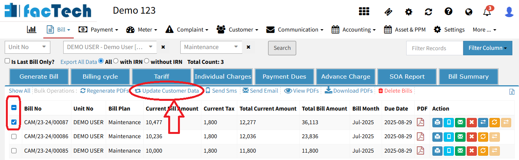The image size is (519, 160).
Task: Tick the checkbox for bill CAM/23-24/00086
Action: (x=14, y=137)
